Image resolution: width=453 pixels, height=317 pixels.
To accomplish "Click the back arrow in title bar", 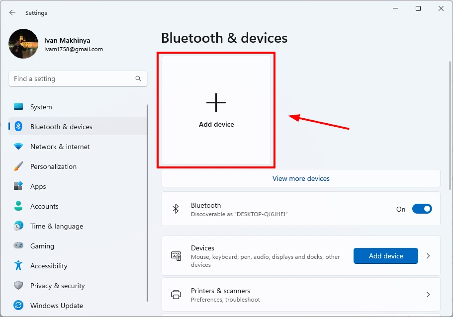I will coord(12,13).
